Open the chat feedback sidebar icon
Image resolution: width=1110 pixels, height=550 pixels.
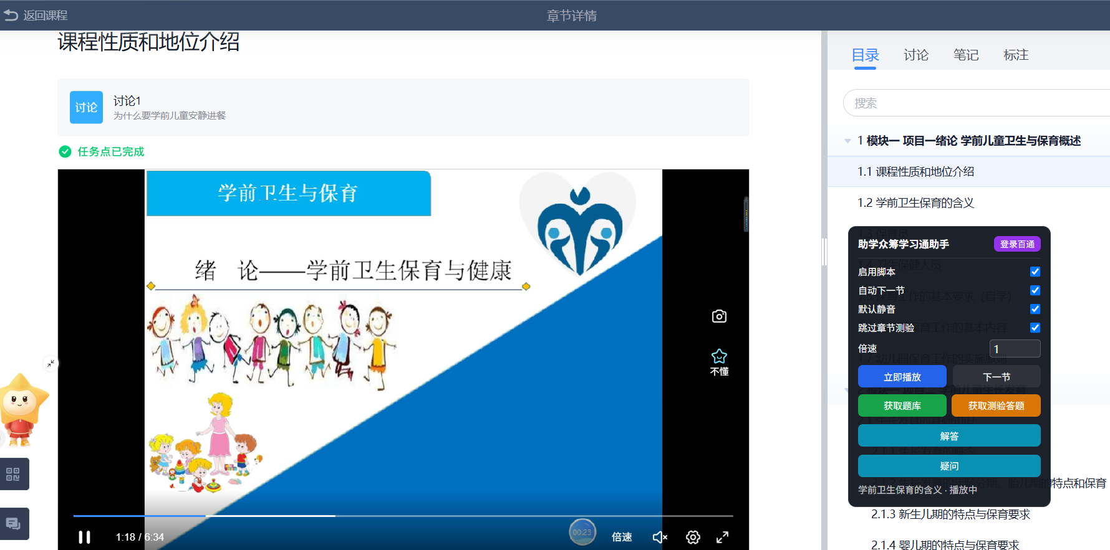pos(13,524)
